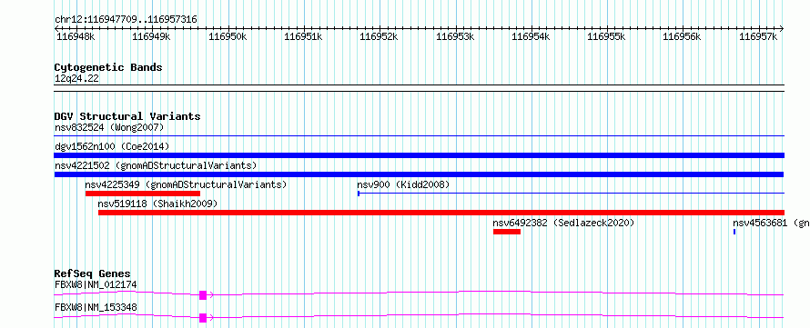
Task: Open the nsv519118 (Shaikh2009) variant label
Action: point(157,204)
